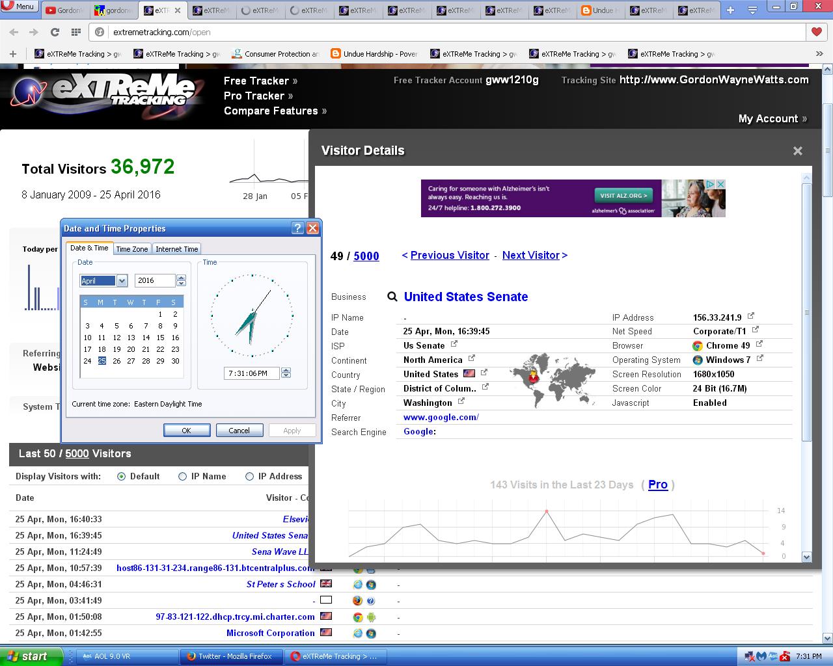Click the Next Visitor link

(x=531, y=256)
